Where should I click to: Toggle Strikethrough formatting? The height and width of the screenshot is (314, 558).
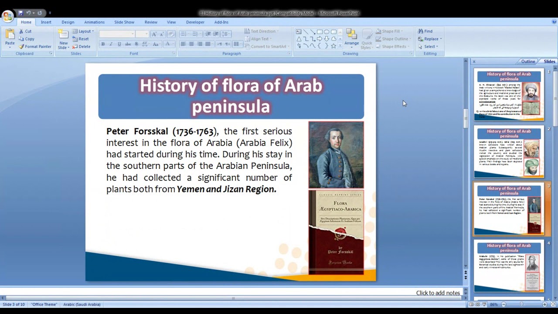coord(128,44)
